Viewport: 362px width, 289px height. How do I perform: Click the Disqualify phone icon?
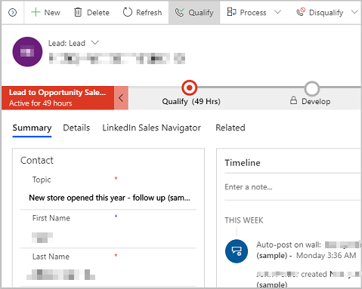click(x=301, y=12)
